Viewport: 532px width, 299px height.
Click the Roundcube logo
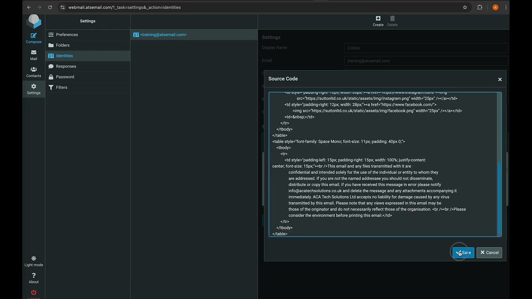(x=34, y=21)
